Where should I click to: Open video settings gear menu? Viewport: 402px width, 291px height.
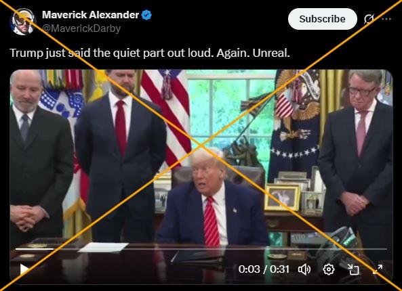pos(329,269)
